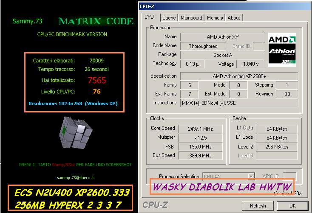Click the red score 7565

pyautogui.click(x=97, y=80)
